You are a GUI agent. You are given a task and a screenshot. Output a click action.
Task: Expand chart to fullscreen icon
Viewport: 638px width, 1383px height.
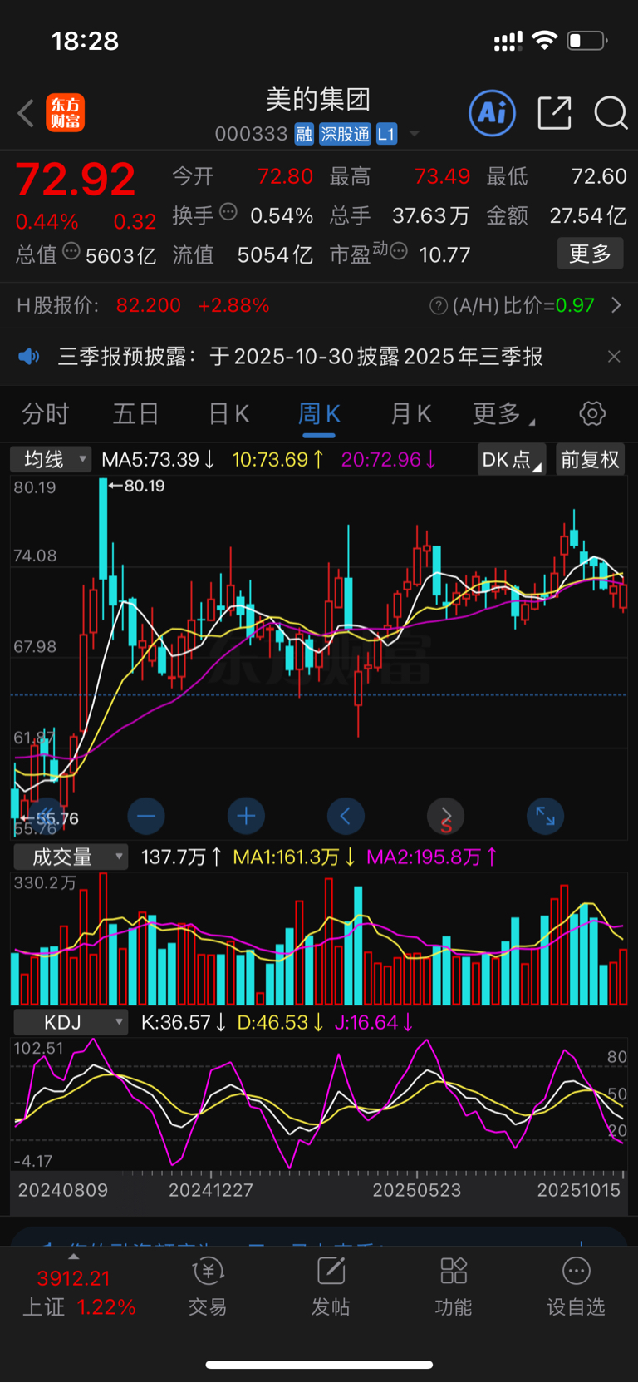pos(545,817)
